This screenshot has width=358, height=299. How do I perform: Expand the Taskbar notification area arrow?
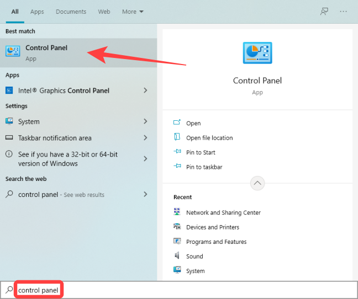click(x=145, y=138)
